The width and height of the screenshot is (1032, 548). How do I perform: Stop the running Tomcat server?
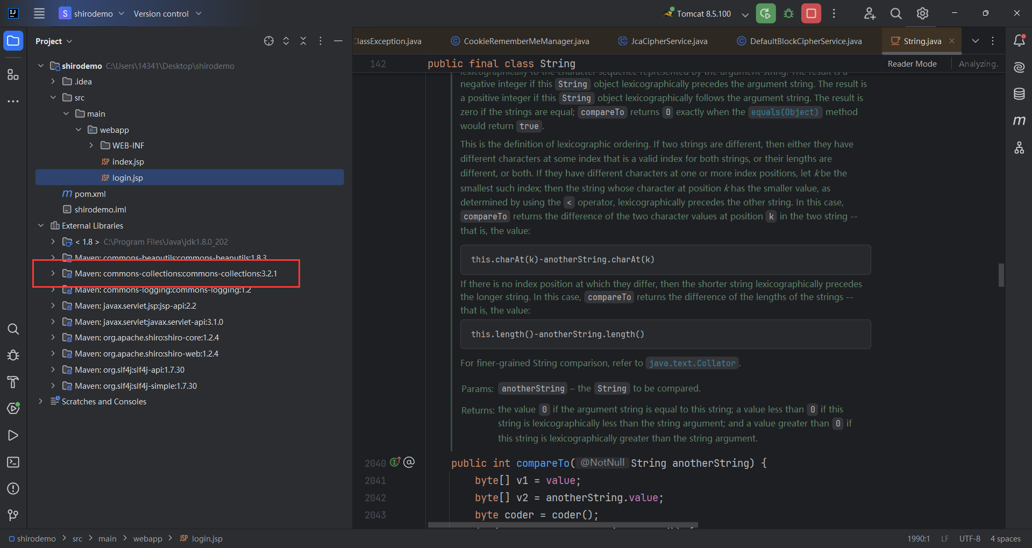point(812,13)
